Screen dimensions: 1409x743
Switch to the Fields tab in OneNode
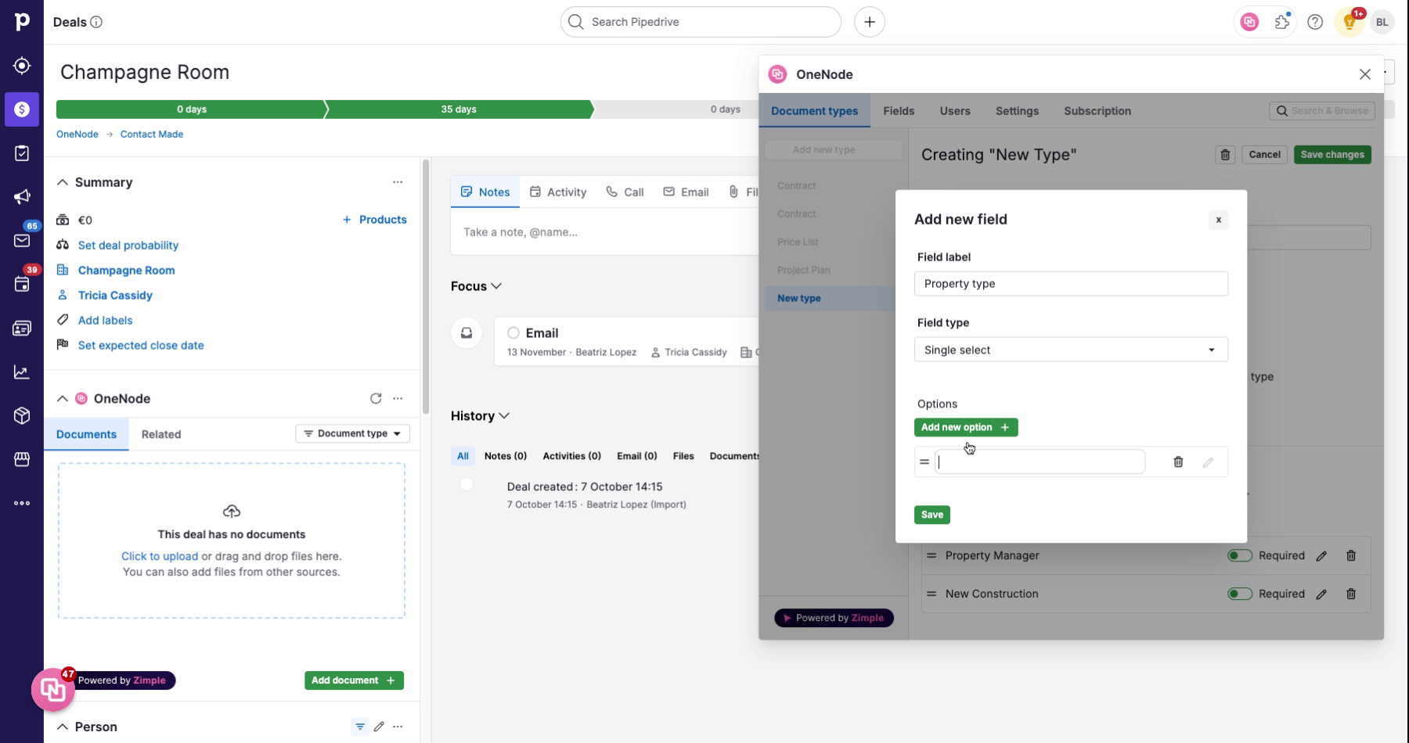899,111
